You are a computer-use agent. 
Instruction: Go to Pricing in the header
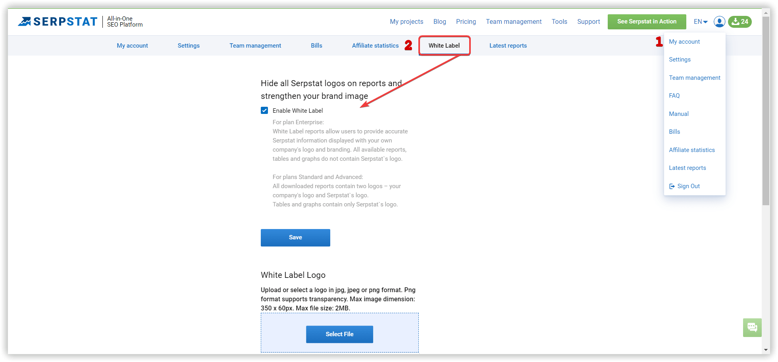coord(466,21)
